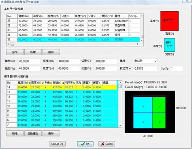Select row 28 with 12ozCopper attribute
Viewport: 192px width, 149px height.
73,21
